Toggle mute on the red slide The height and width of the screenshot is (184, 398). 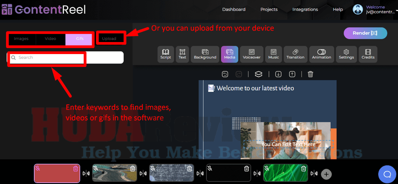tap(38, 168)
